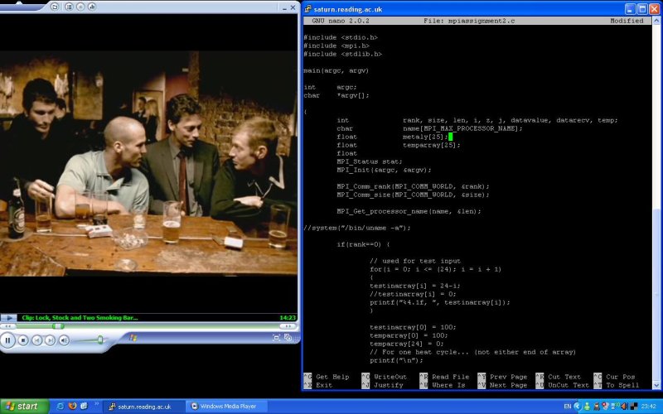
Task: Click the MPI_Get_processor_name code line
Action: pyautogui.click(x=409, y=211)
